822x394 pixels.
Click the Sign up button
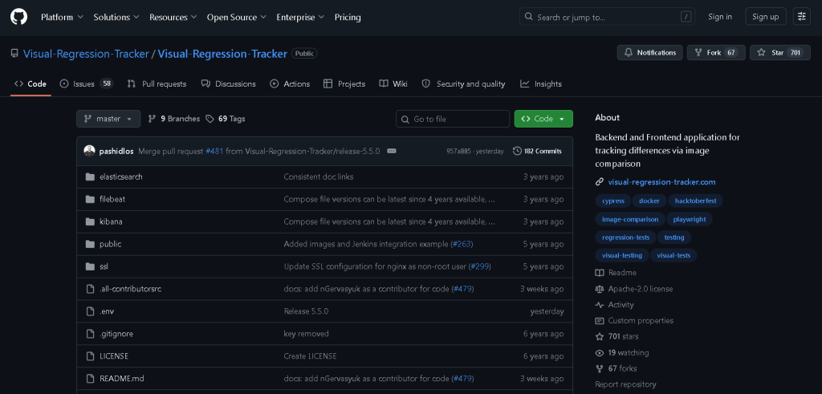click(765, 17)
